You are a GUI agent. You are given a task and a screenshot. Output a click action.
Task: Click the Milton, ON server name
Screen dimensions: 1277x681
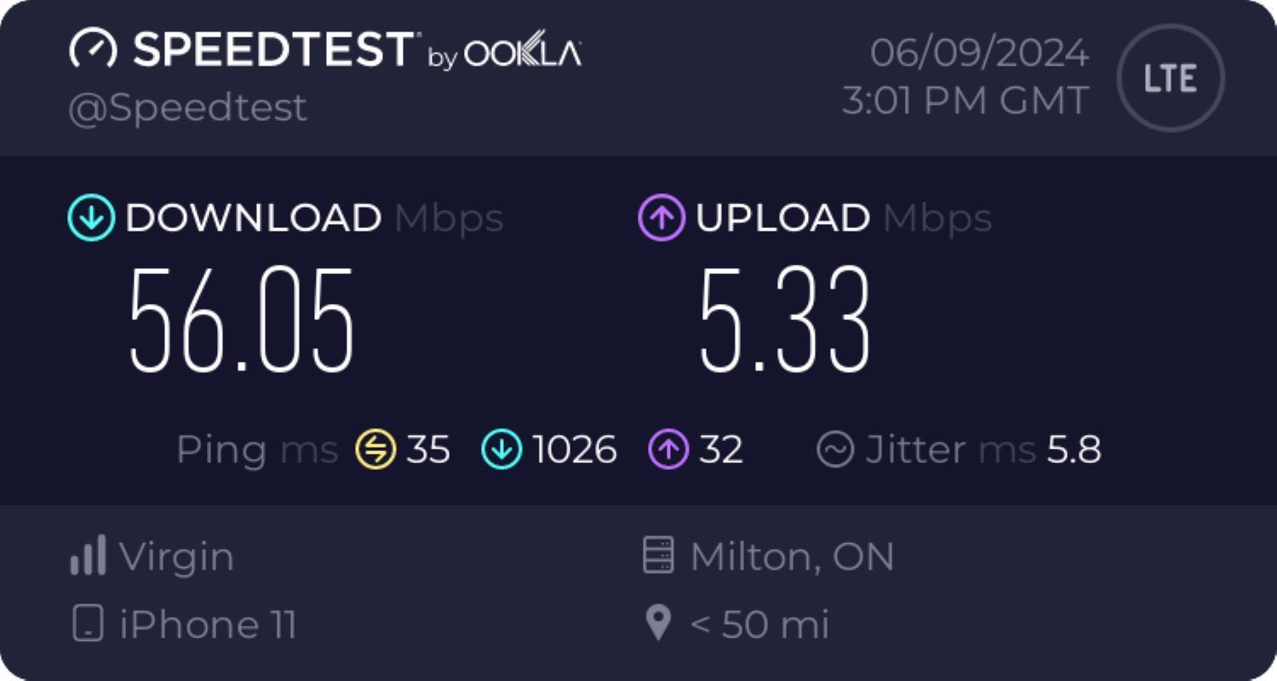[792, 557]
